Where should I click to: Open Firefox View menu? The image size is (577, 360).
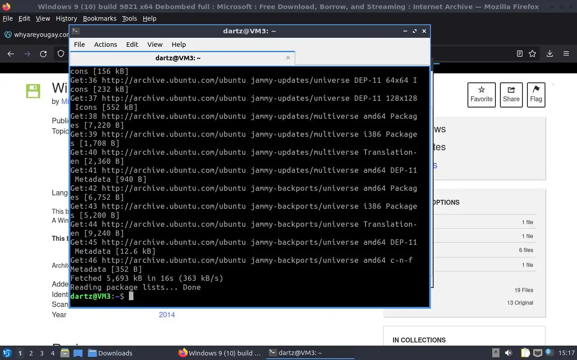tap(43, 18)
